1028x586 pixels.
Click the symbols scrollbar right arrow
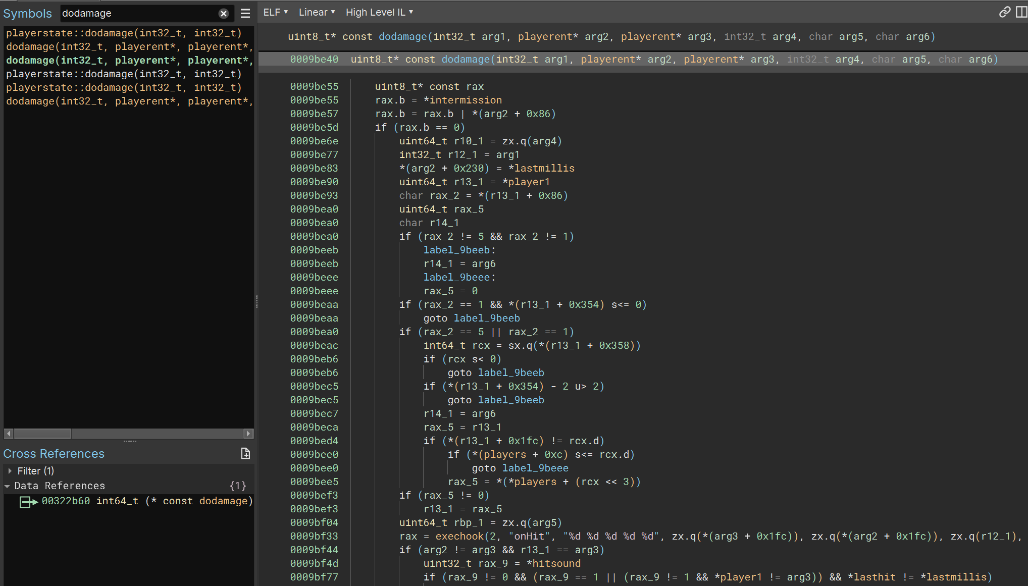(x=248, y=434)
